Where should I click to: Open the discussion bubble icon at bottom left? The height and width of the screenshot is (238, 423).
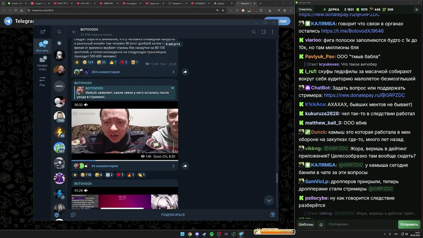tap(73, 215)
